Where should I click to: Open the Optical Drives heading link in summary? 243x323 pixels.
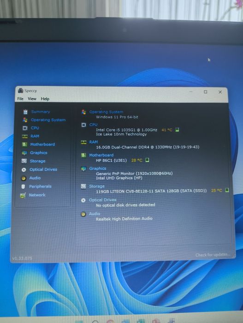point(102,200)
